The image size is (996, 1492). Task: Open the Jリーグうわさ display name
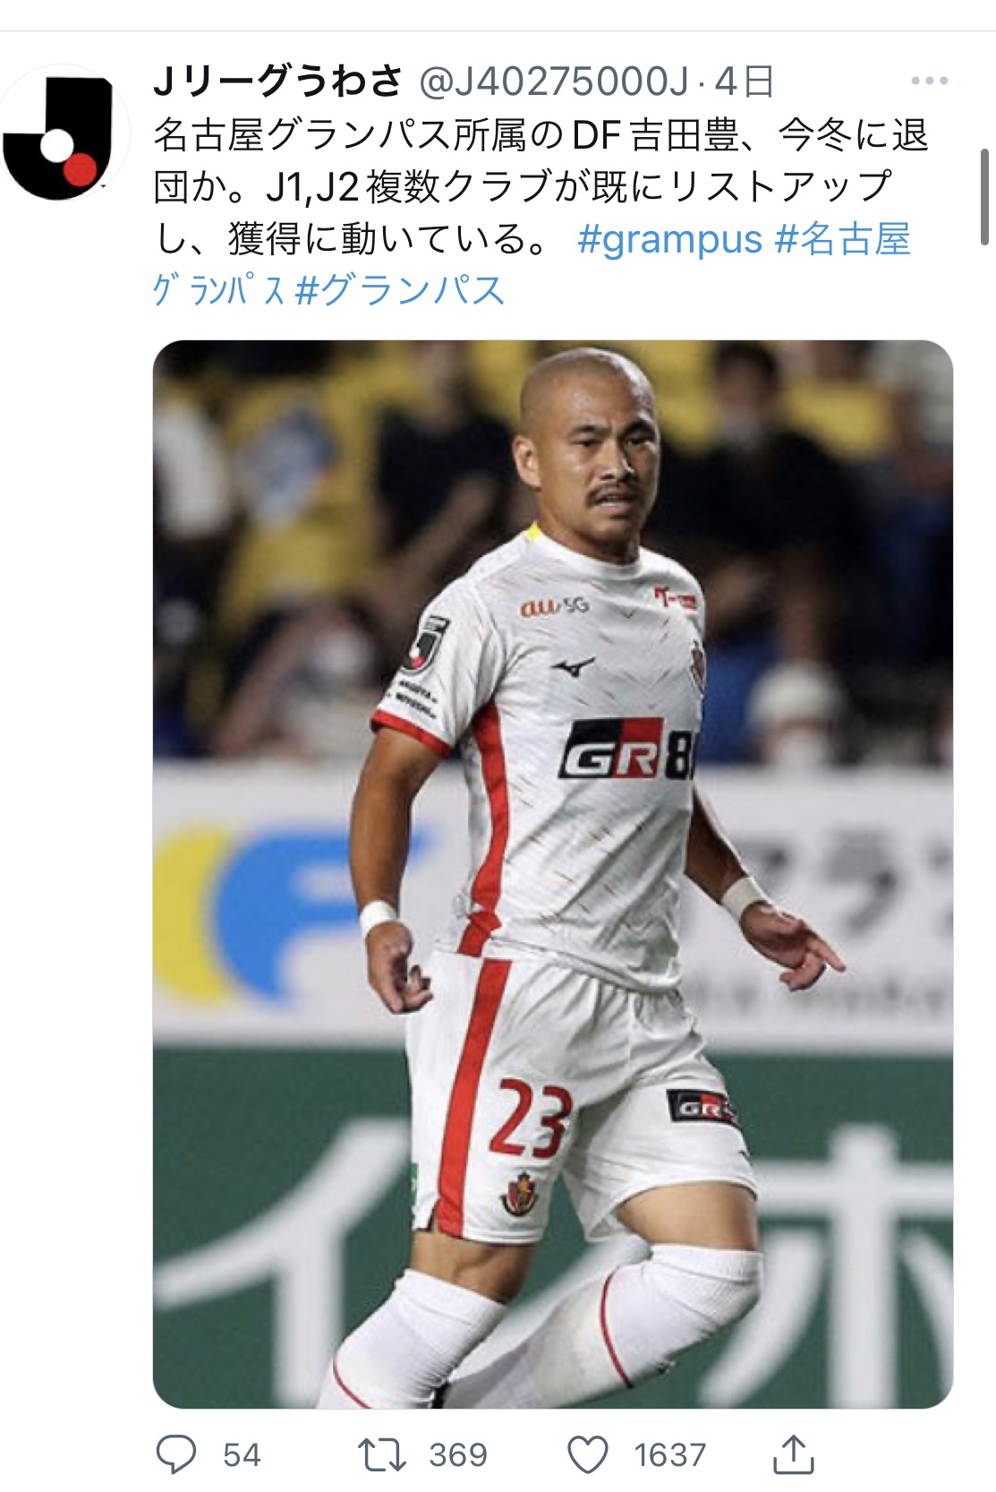(278, 81)
